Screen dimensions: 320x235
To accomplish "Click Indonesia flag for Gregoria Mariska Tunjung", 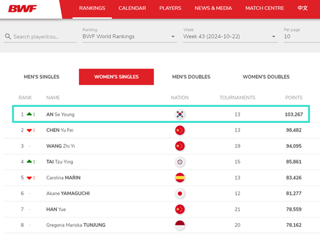I will pos(180,225).
